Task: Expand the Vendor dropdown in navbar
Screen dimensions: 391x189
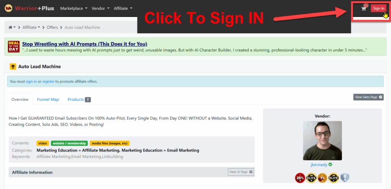Action: pos(100,8)
